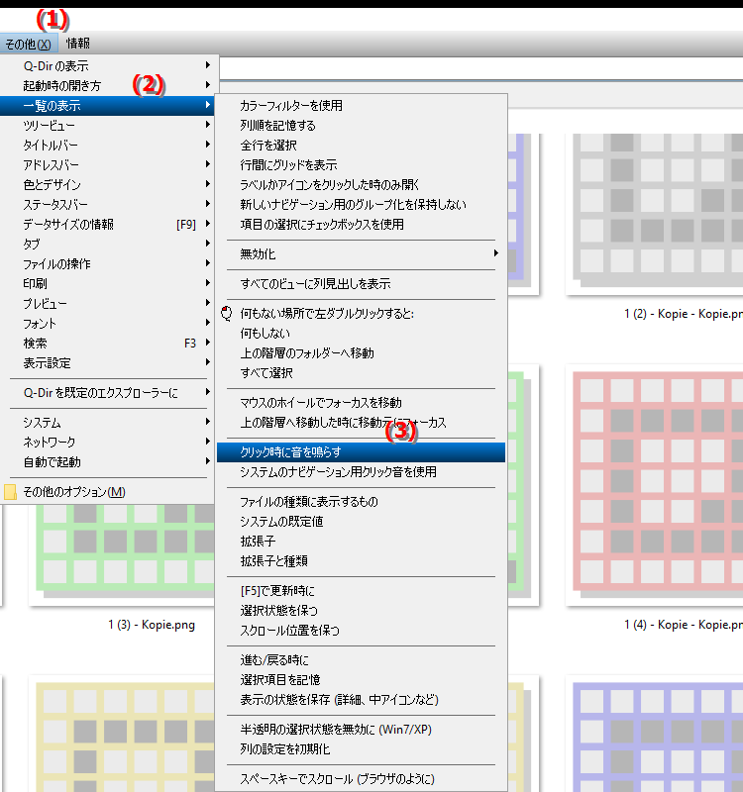Open the システム submenu
Image resolution: width=743 pixels, height=792 pixels.
[x=109, y=422]
